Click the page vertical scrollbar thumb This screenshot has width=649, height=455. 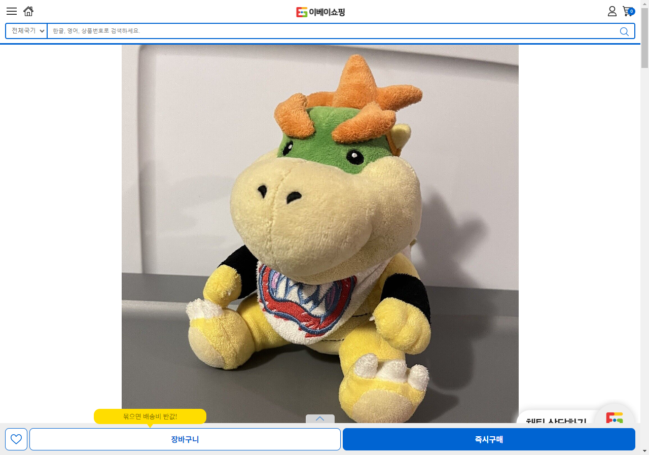tap(644, 38)
